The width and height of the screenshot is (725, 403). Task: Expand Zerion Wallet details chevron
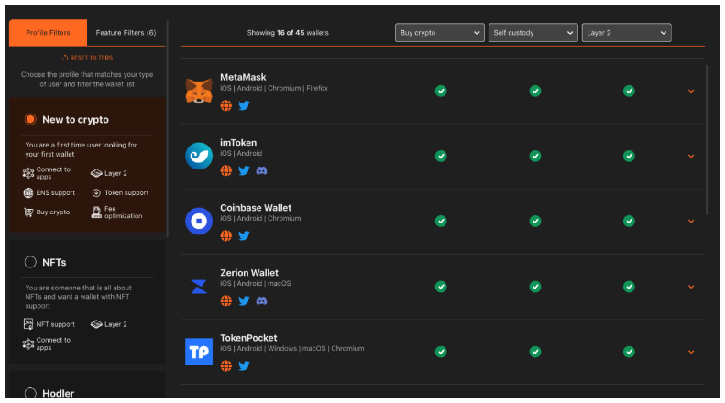691,287
